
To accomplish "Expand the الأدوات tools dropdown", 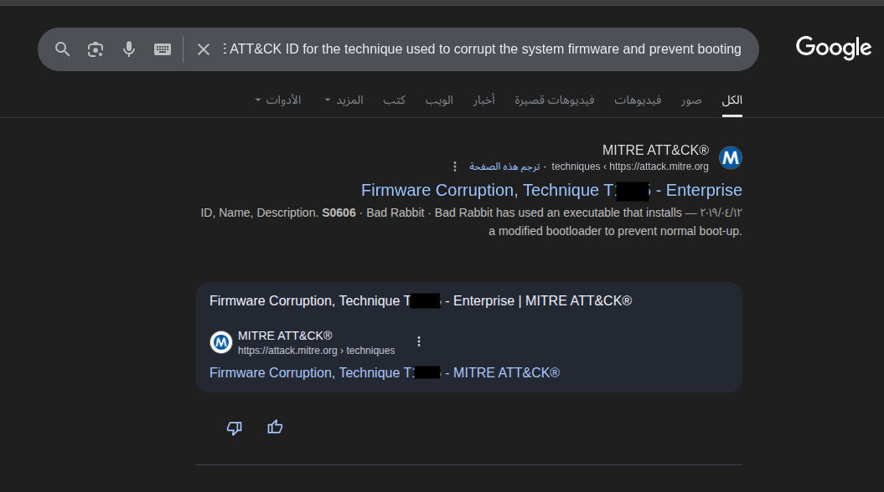I will [x=278, y=100].
